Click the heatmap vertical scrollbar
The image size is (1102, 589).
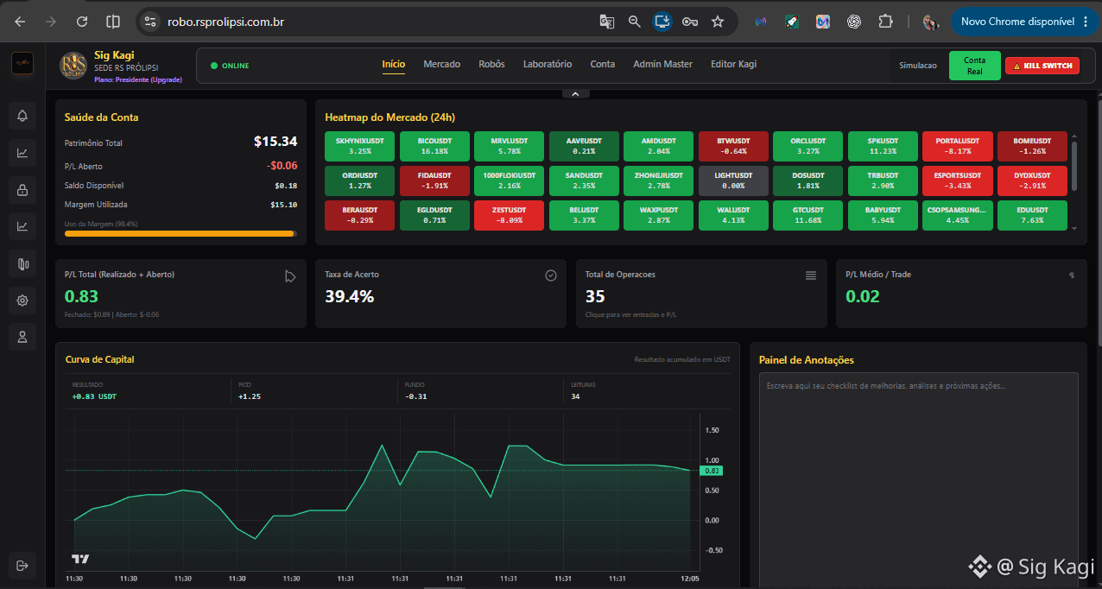click(x=1074, y=166)
